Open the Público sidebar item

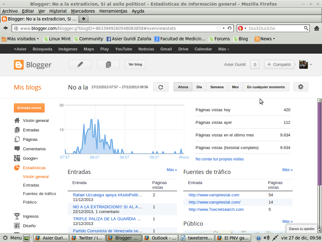pos(30,202)
